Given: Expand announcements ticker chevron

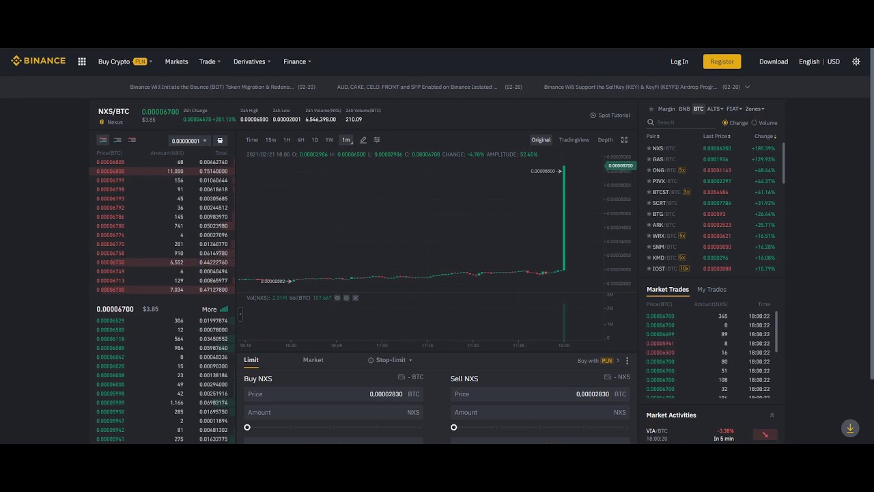Looking at the screenshot, I should 747,87.
